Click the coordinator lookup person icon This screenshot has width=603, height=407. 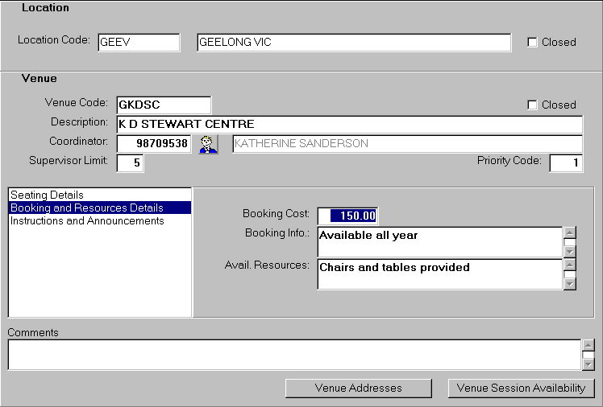pyautogui.click(x=209, y=144)
